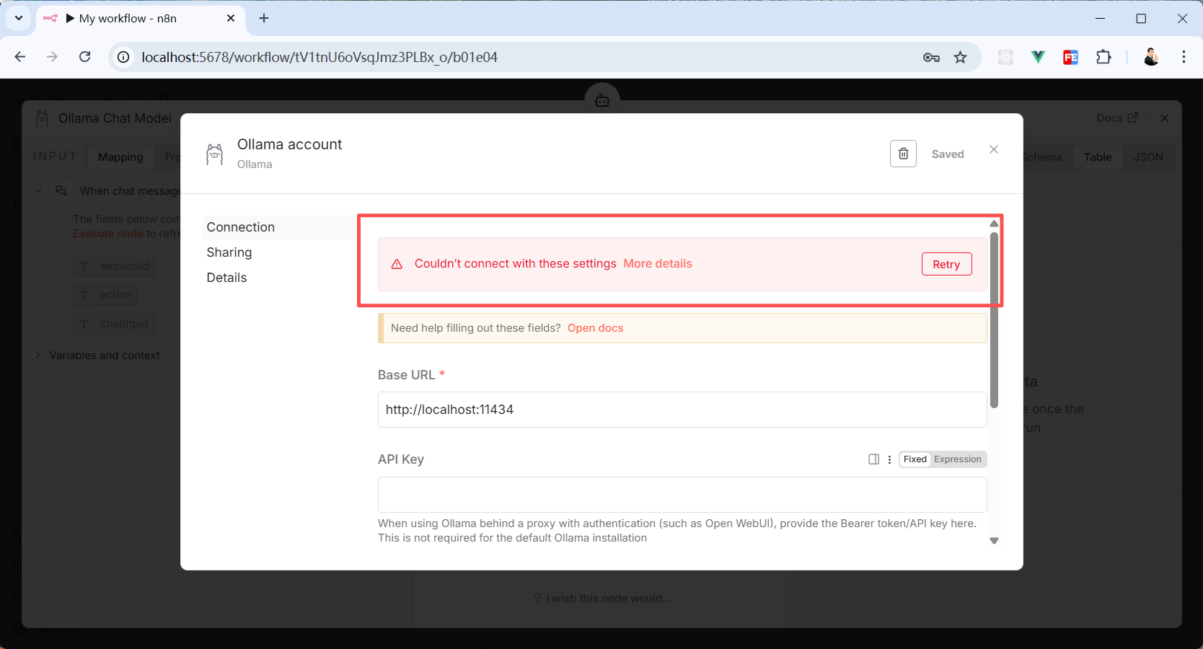Open the browser tab search dropdown
The image size is (1203, 649).
coord(18,18)
